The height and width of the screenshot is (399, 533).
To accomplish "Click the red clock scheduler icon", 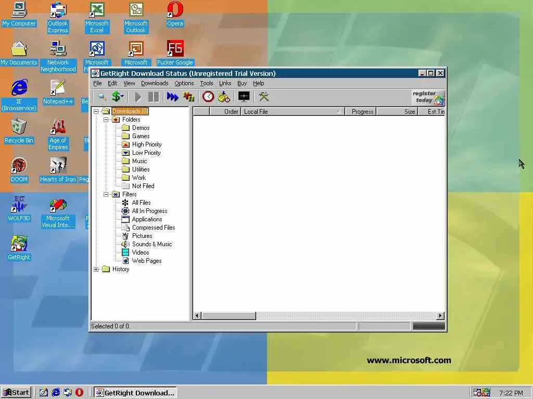I will (208, 97).
